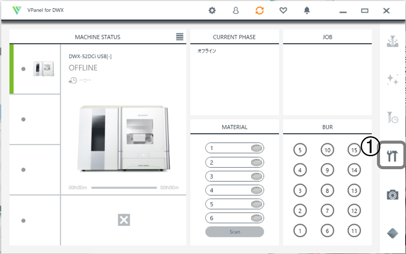Select bur number 4
The height and width of the screenshot is (254, 406).
[x=300, y=170]
